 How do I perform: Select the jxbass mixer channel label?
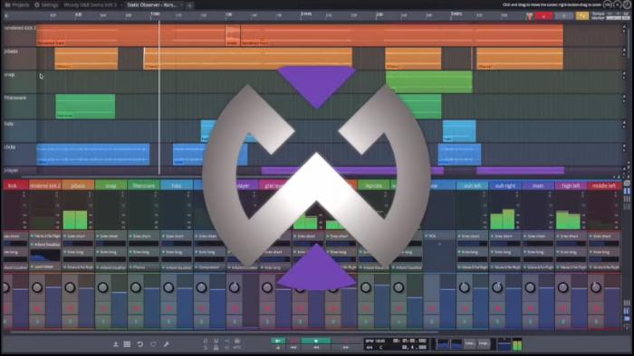(78, 185)
